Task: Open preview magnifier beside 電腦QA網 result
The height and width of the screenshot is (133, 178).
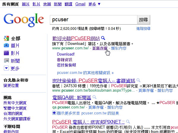Action: (x=94, y=97)
